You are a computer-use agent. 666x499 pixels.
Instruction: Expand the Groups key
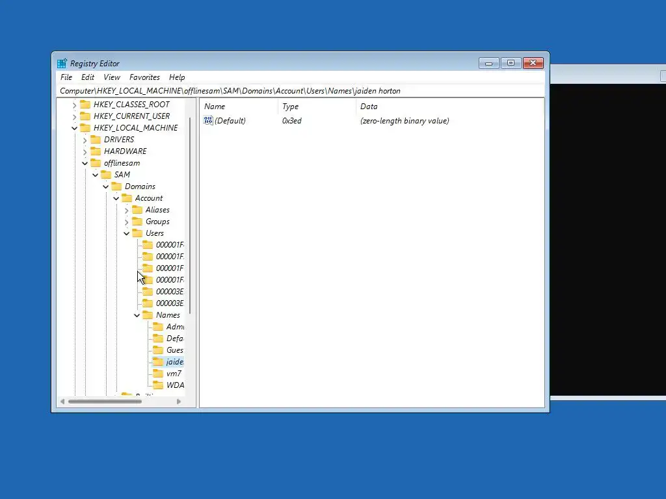[126, 222]
